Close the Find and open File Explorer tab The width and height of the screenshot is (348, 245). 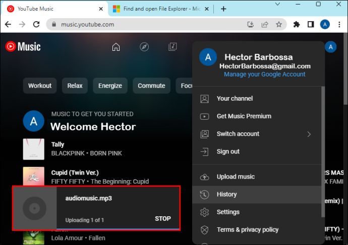207,9
